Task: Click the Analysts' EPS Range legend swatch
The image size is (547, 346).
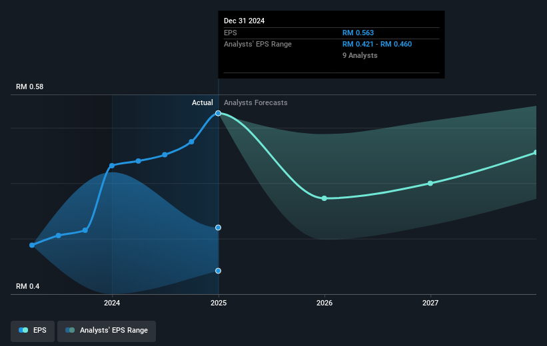Action: click(x=70, y=330)
